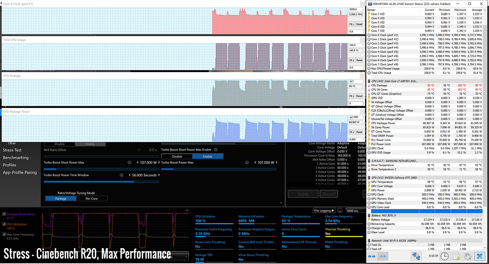Decrease Turbo Boost Short Power Max with left arrow
The height and width of the screenshot is (264, 489).
[137, 162]
